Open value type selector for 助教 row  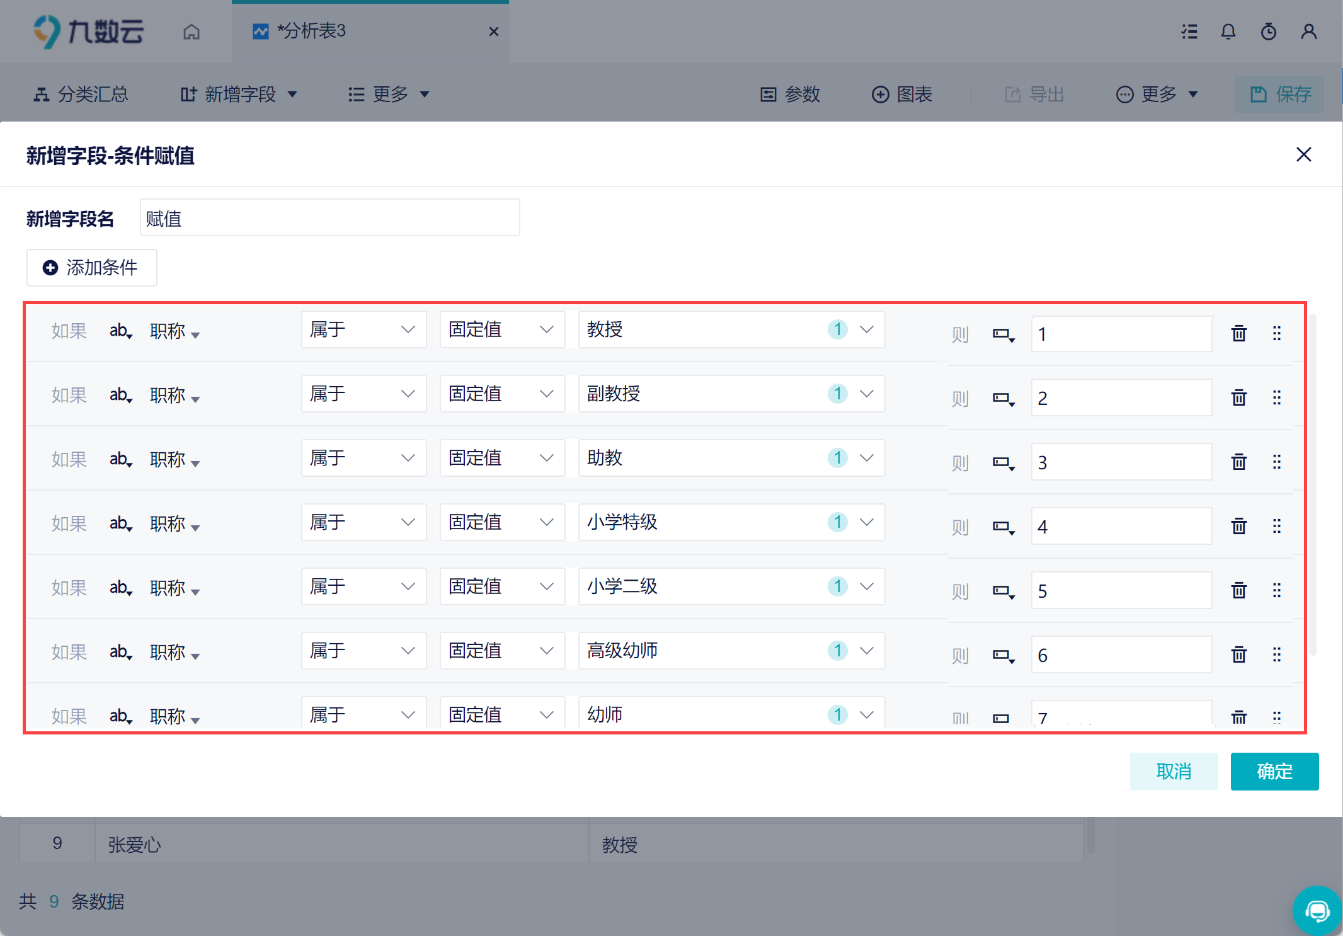click(x=1003, y=463)
